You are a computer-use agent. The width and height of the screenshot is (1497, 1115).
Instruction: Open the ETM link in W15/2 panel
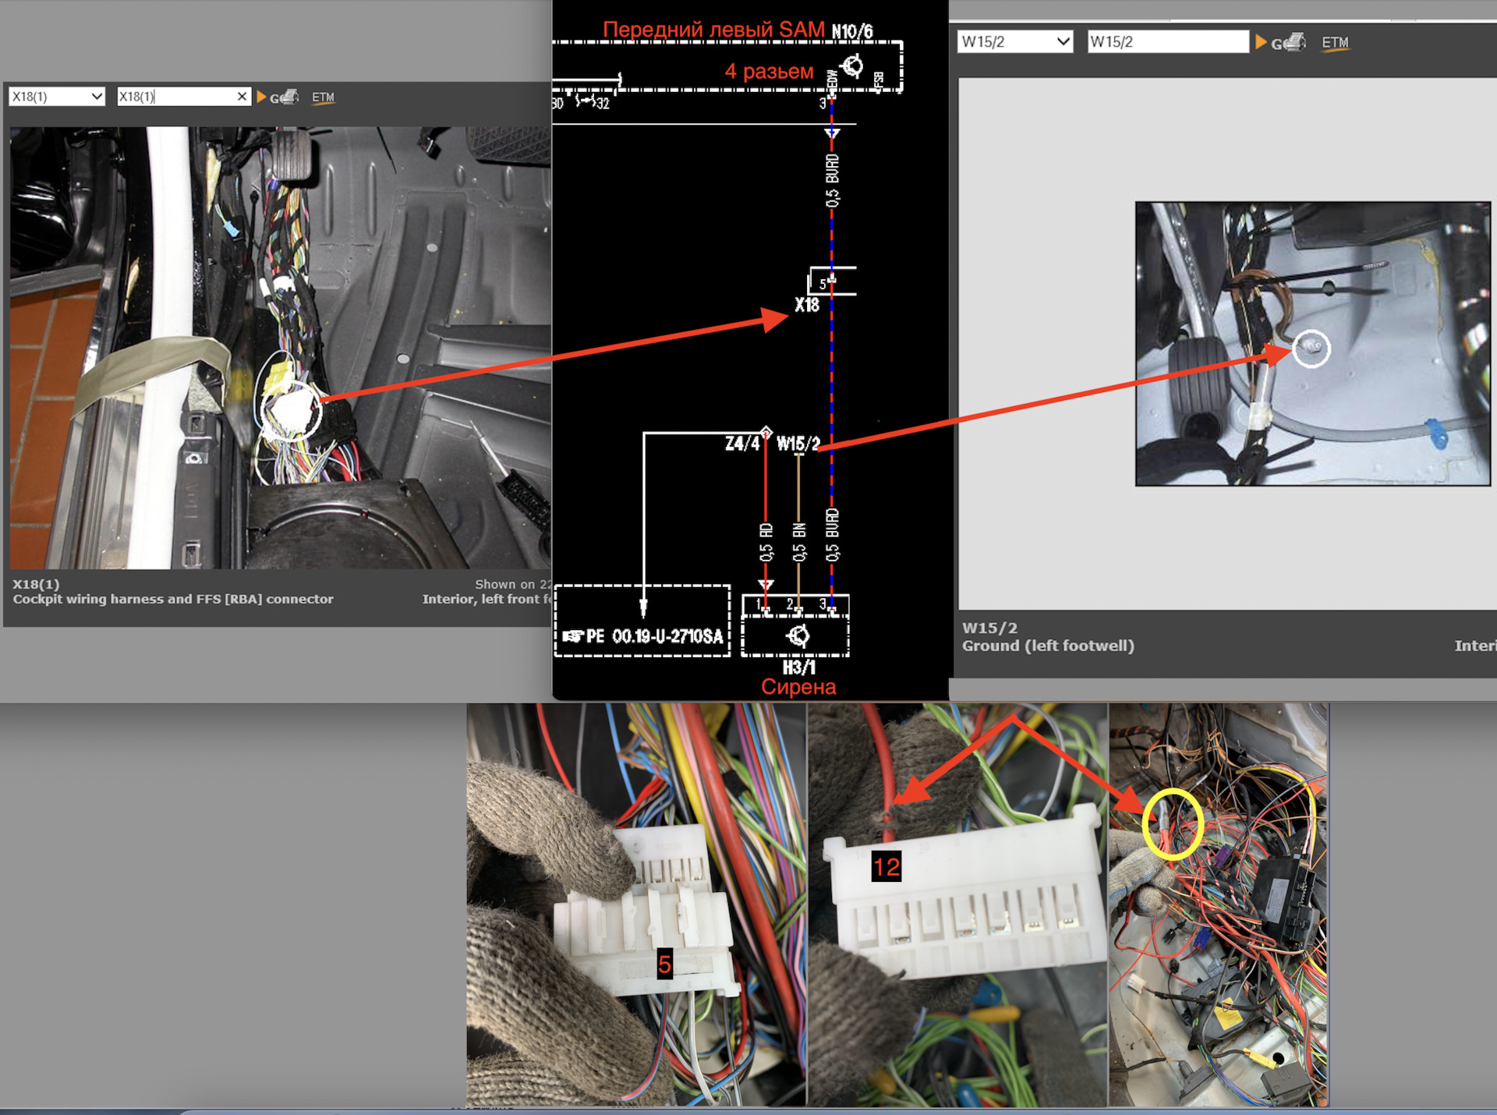tap(1335, 42)
